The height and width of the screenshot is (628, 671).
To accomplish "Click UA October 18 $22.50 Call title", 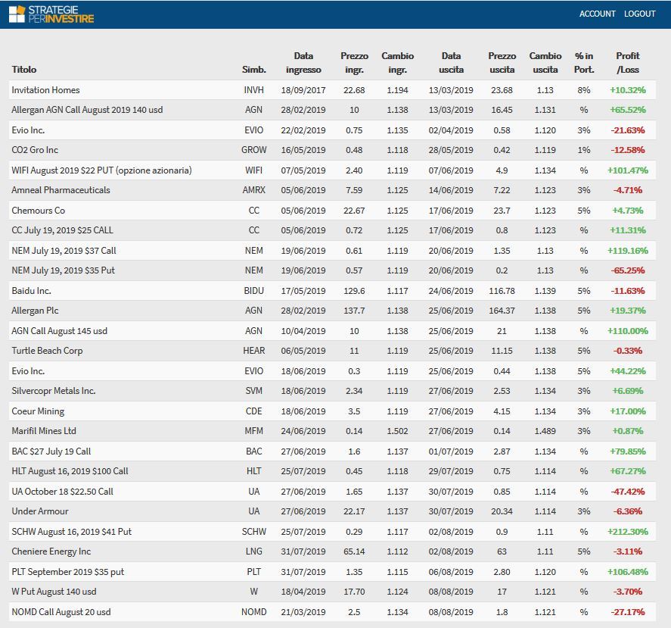I will click(63, 491).
